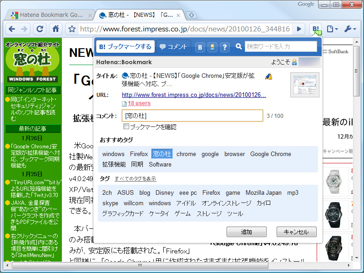Open the wrench menu
This screenshot has width=364, height=273.
coord(348,28)
